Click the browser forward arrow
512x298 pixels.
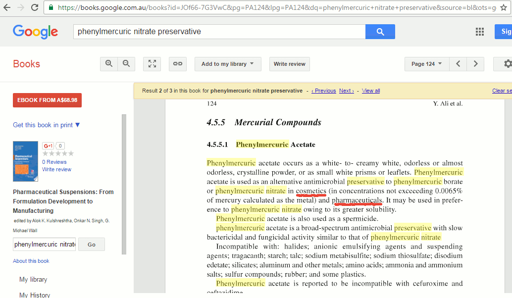click(x=21, y=7)
